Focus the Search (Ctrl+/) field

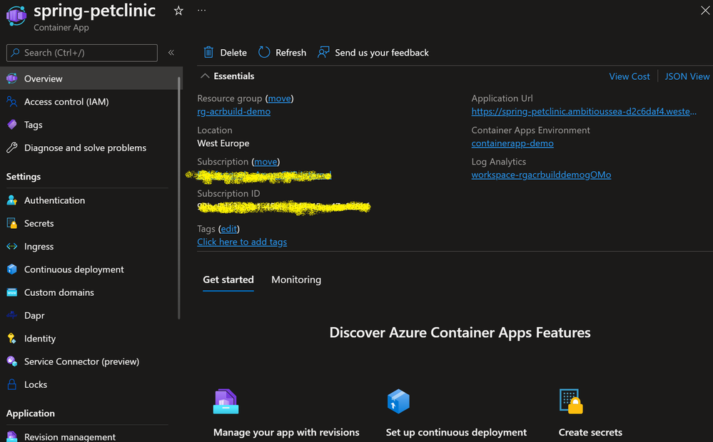click(82, 53)
